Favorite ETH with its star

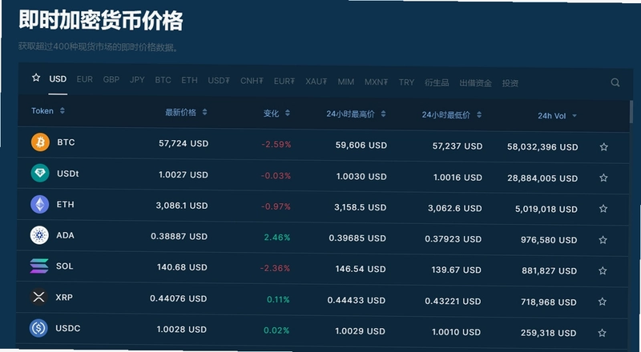(x=603, y=209)
